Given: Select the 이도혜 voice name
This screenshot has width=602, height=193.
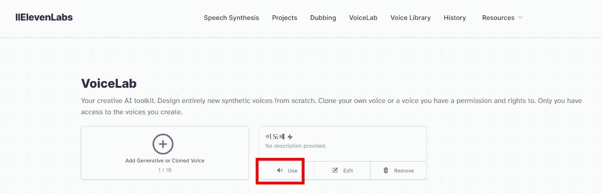Looking at the screenshot, I should pyautogui.click(x=275, y=137).
